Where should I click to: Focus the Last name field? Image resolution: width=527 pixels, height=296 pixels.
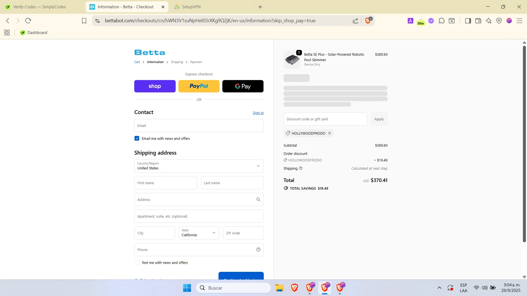pos(232,183)
